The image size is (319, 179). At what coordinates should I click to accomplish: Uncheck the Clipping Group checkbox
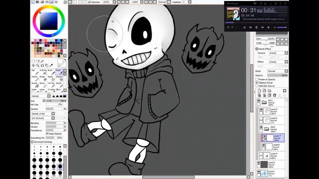tap(257, 83)
